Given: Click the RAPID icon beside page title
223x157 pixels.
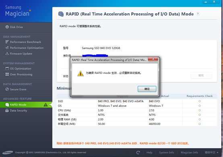Looking at the screenshot, I should click(x=61, y=14).
